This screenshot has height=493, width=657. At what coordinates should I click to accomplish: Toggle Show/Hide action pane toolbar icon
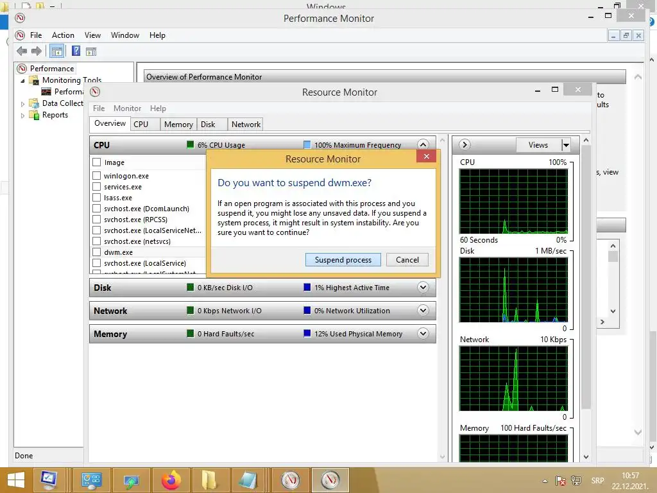coord(91,51)
